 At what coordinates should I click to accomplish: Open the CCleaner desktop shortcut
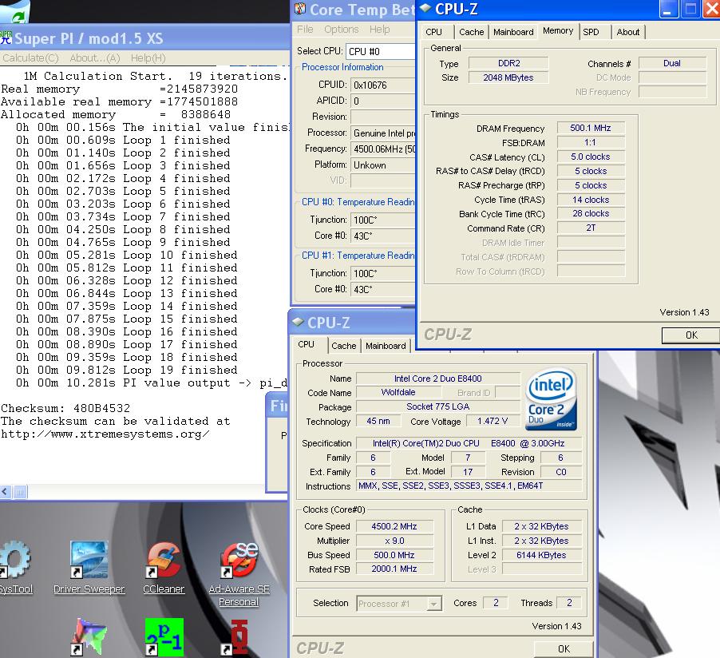coord(164,559)
